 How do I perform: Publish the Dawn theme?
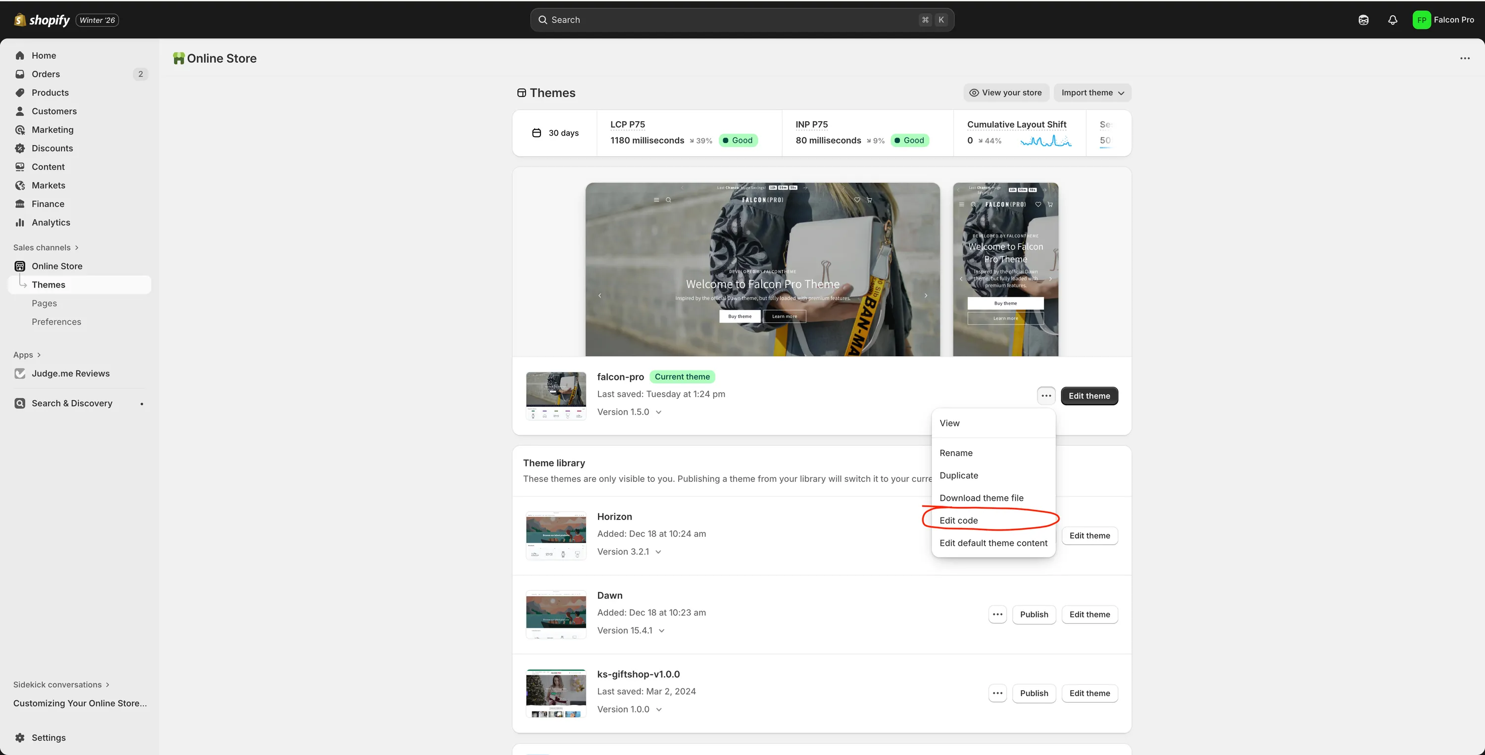click(1034, 614)
